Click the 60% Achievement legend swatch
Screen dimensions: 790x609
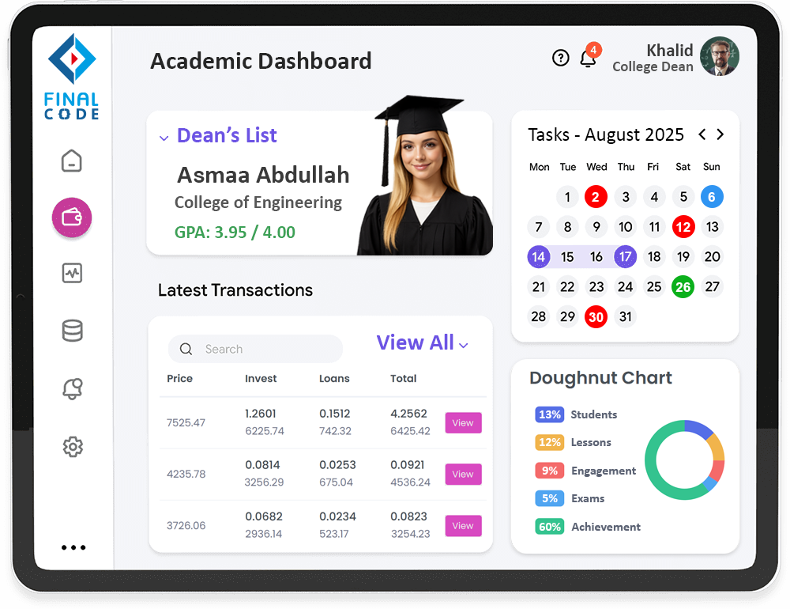(549, 527)
